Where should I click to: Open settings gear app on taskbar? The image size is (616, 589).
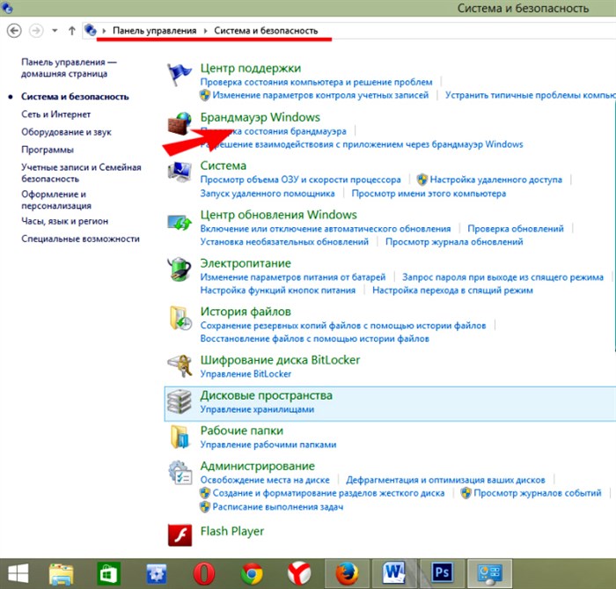157,574
